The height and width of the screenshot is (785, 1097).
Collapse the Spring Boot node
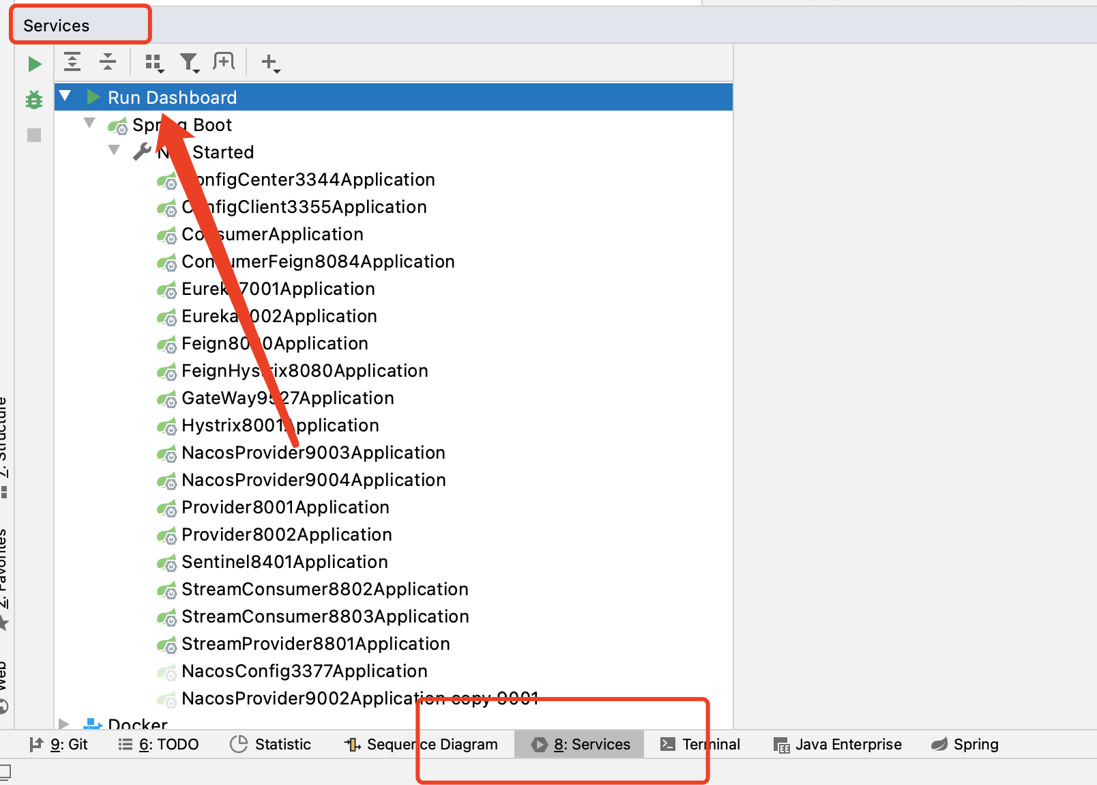(x=89, y=123)
